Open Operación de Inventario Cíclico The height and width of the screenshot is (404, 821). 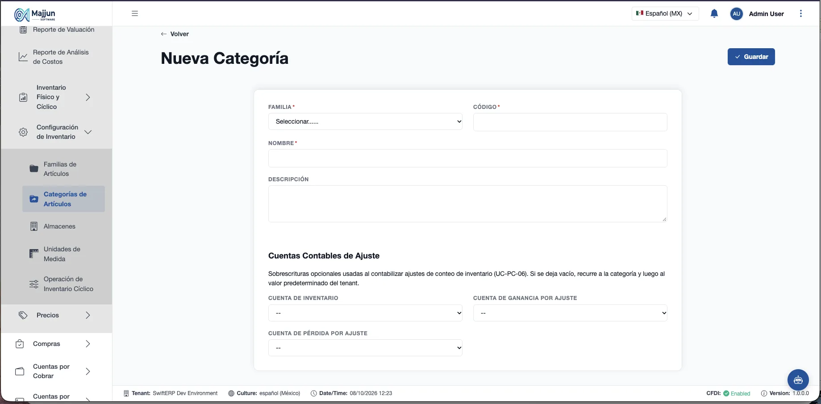coord(63,284)
